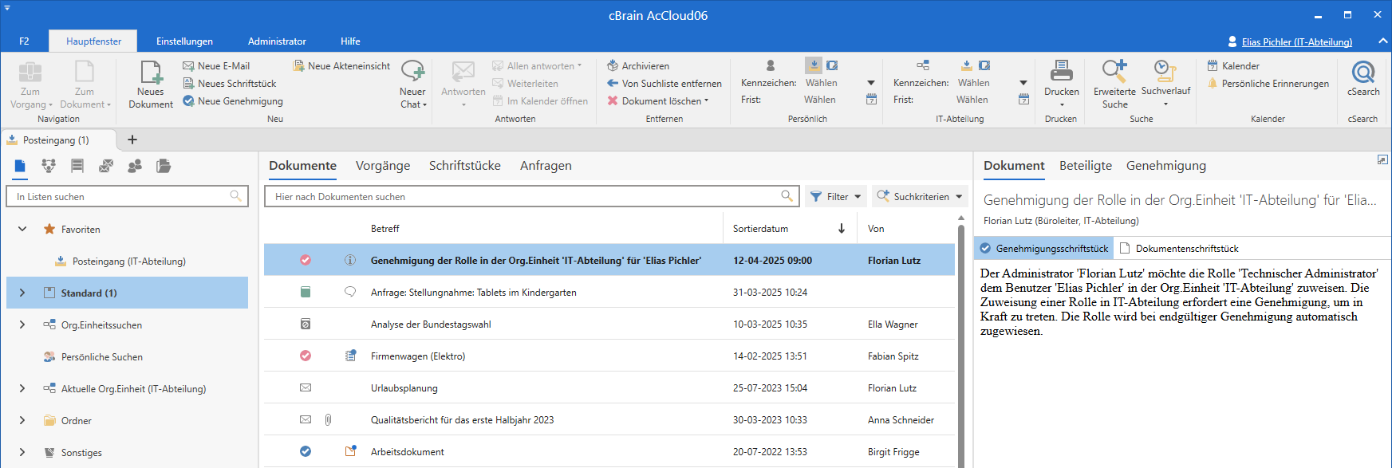Open the Kalender from ribbon

click(x=1240, y=65)
